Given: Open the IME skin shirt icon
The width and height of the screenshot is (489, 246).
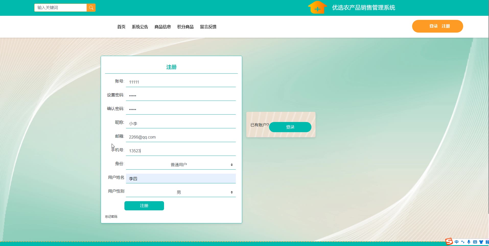Looking at the screenshot, I should (481, 242).
